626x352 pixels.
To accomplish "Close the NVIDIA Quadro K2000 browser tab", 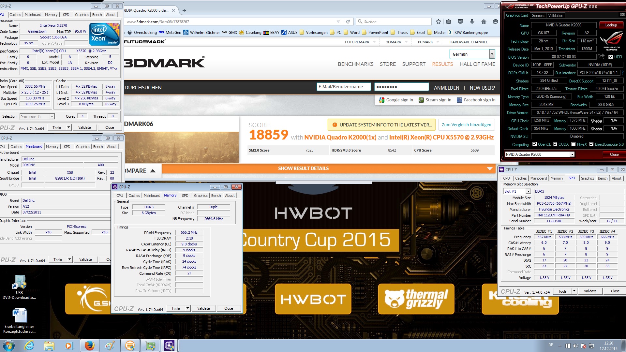I will [x=173, y=10].
